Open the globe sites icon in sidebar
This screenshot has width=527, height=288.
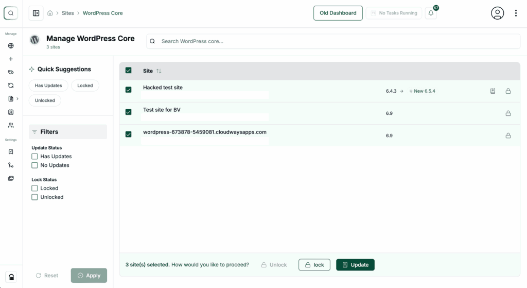11,46
